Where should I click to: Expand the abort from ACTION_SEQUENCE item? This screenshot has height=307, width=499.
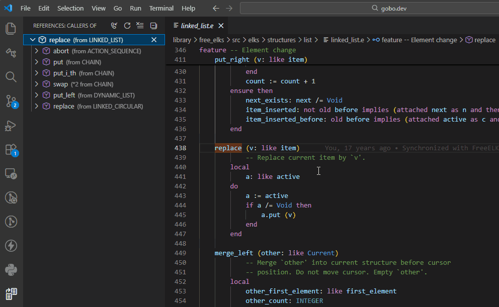point(36,51)
